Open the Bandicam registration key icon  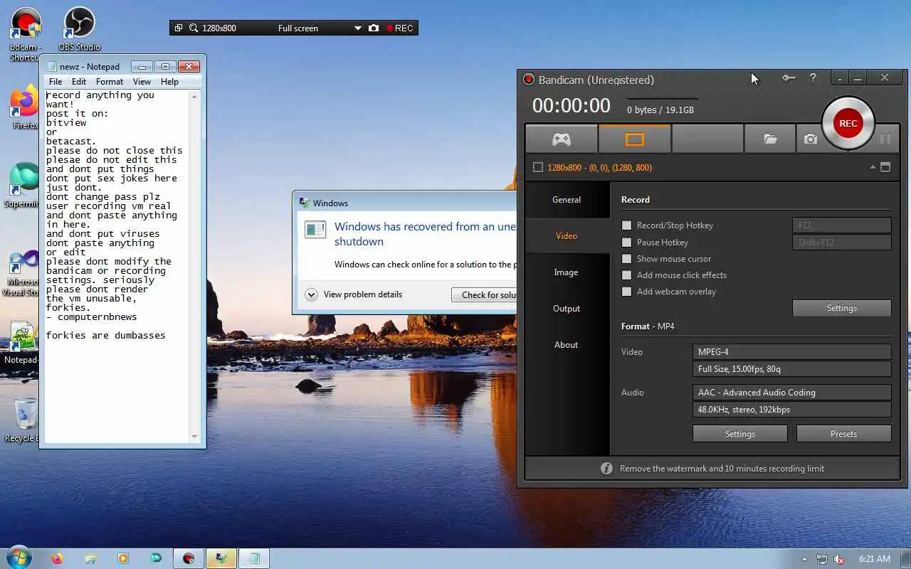point(789,78)
